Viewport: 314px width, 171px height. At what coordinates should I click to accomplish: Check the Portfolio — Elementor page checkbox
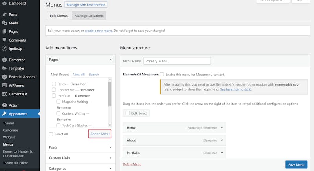coord(54,96)
